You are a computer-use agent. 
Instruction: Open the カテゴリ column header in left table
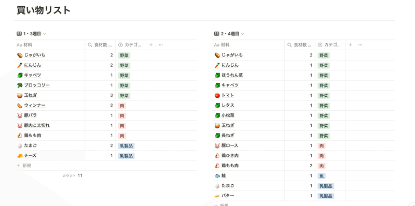(131, 45)
